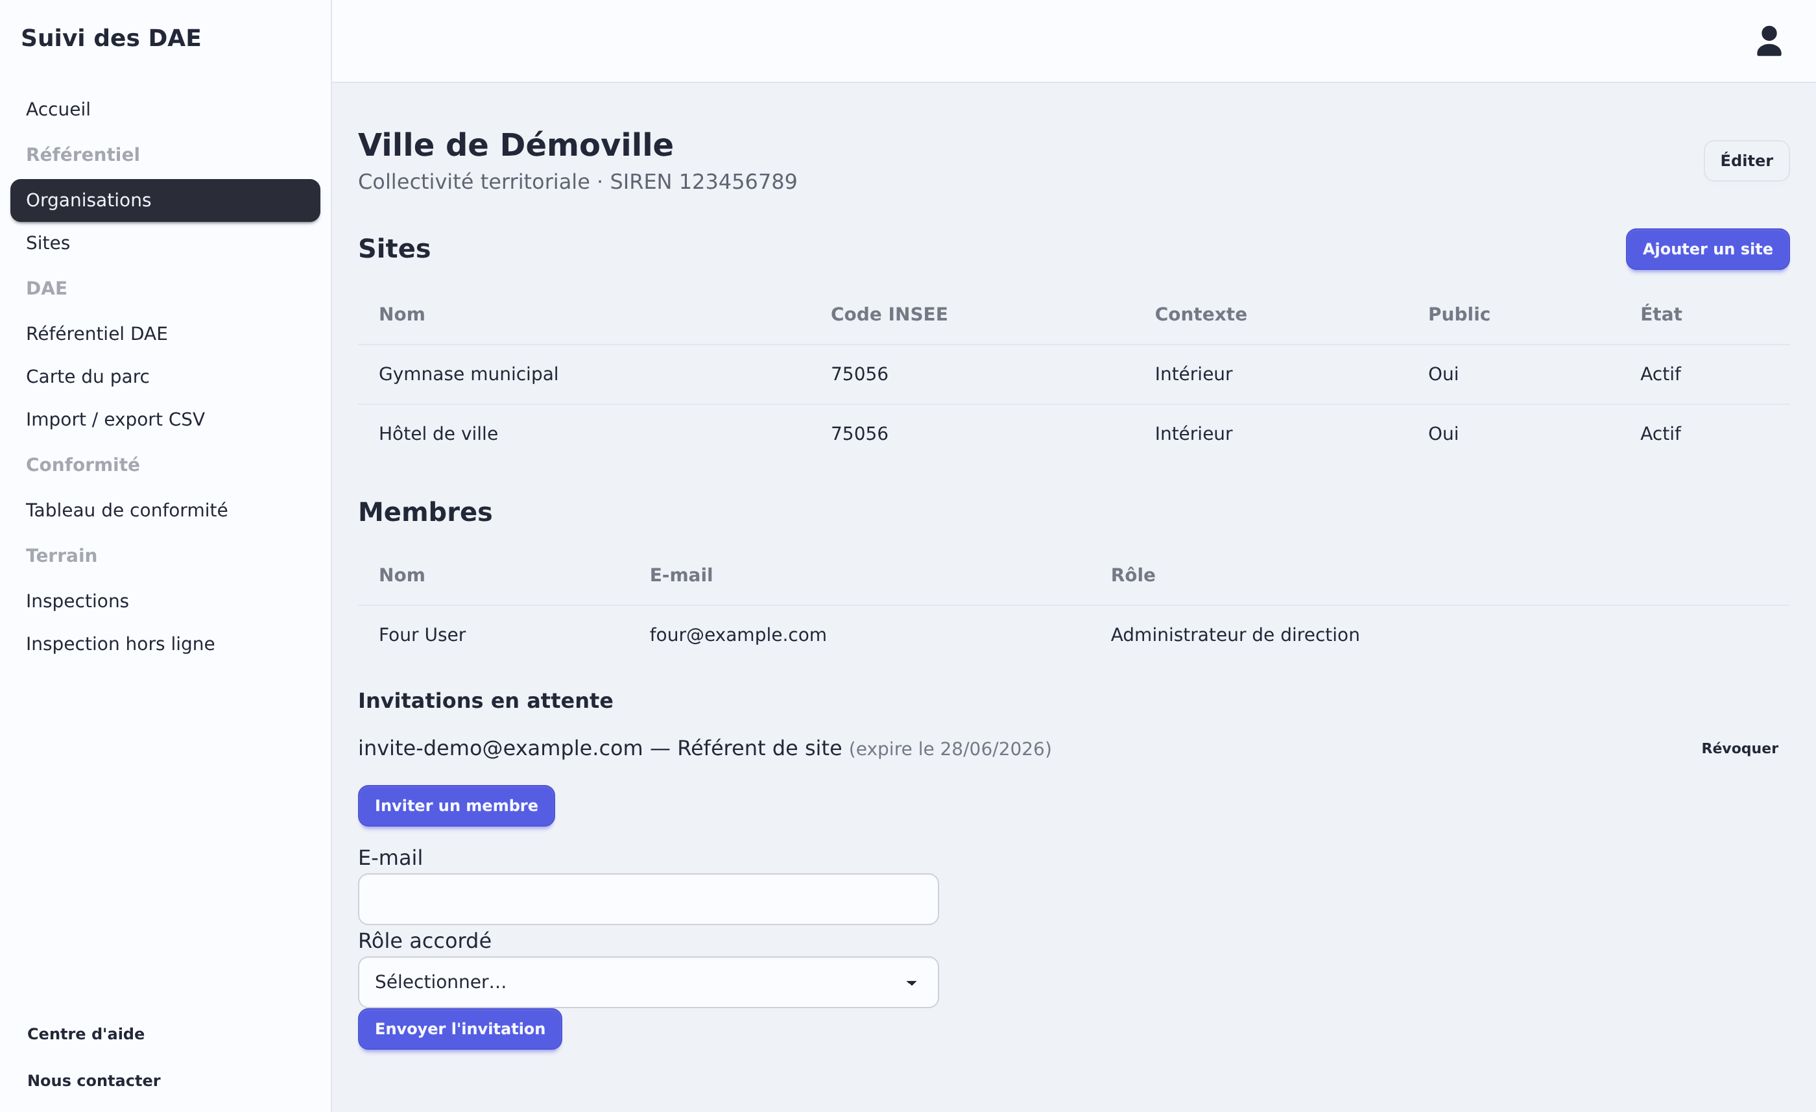Revoke the invite-demo@example.com invitation
Screen dimensions: 1816x1112
coord(1739,749)
